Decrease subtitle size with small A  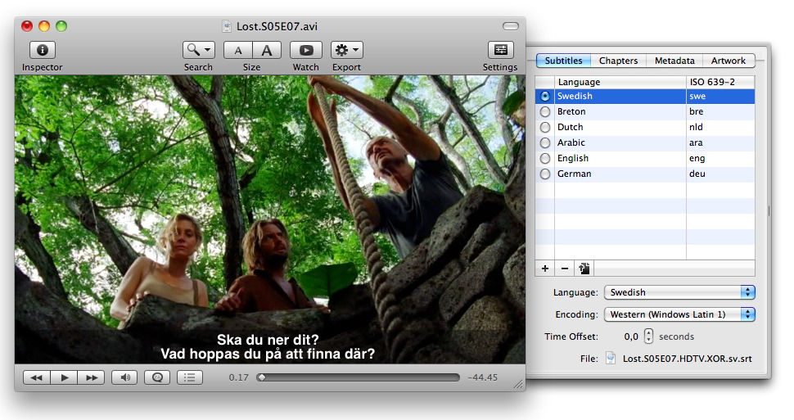coord(237,50)
